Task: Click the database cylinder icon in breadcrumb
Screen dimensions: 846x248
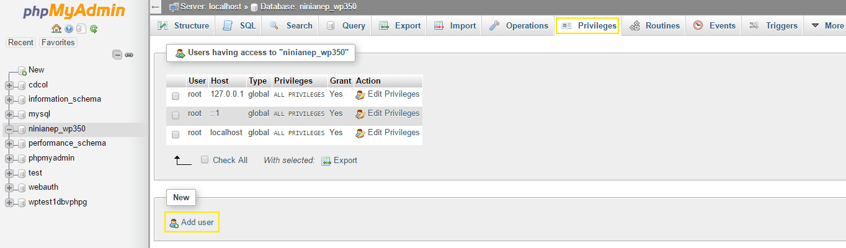Action: tap(254, 7)
